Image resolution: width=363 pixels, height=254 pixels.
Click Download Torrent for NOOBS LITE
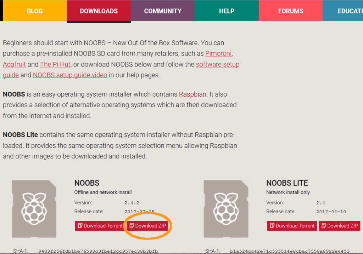click(x=292, y=226)
